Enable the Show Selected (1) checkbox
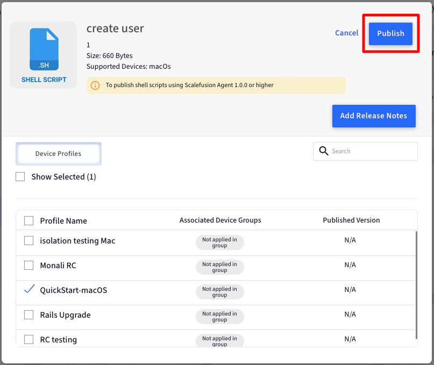This screenshot has width=434, height=365. [x=20, y=176]
